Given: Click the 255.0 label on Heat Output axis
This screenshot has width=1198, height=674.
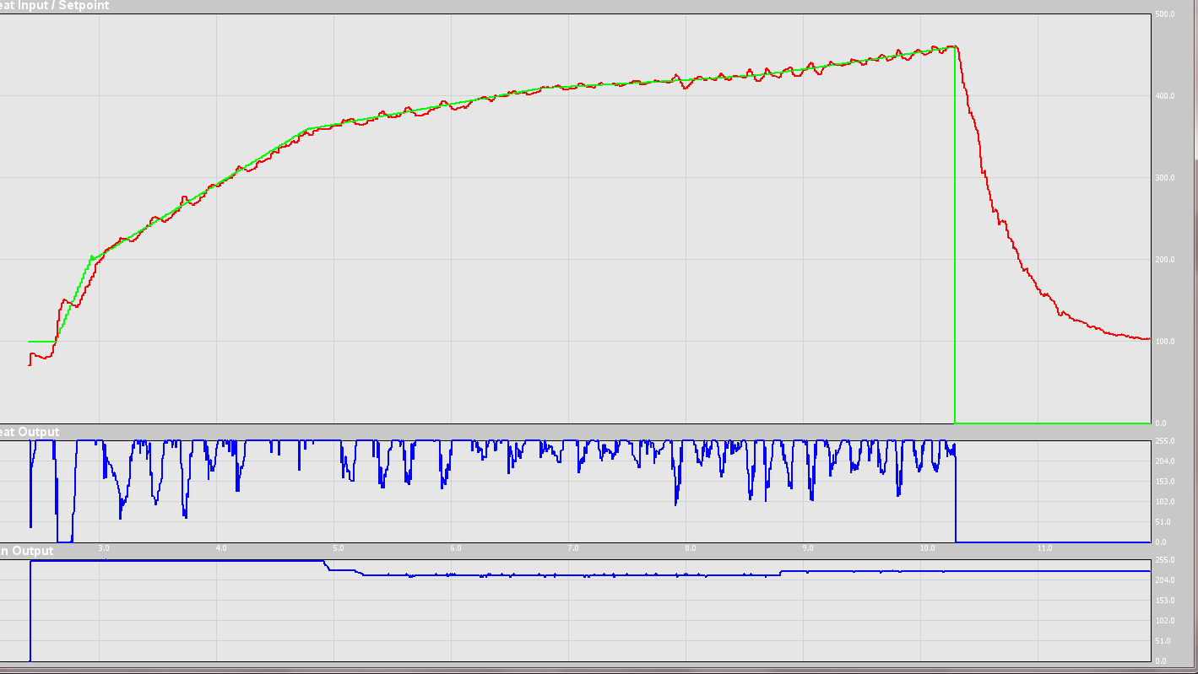Looking at the screenshot, I should (1164, 441).
